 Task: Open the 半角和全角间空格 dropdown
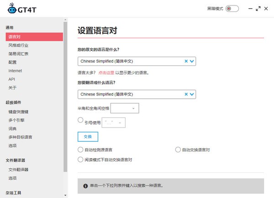coord(125,108)
